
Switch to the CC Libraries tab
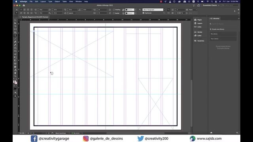pyautogui.click(x=215, y=19)
